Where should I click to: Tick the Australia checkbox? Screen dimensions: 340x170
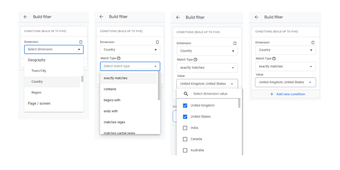pos(185,150)
